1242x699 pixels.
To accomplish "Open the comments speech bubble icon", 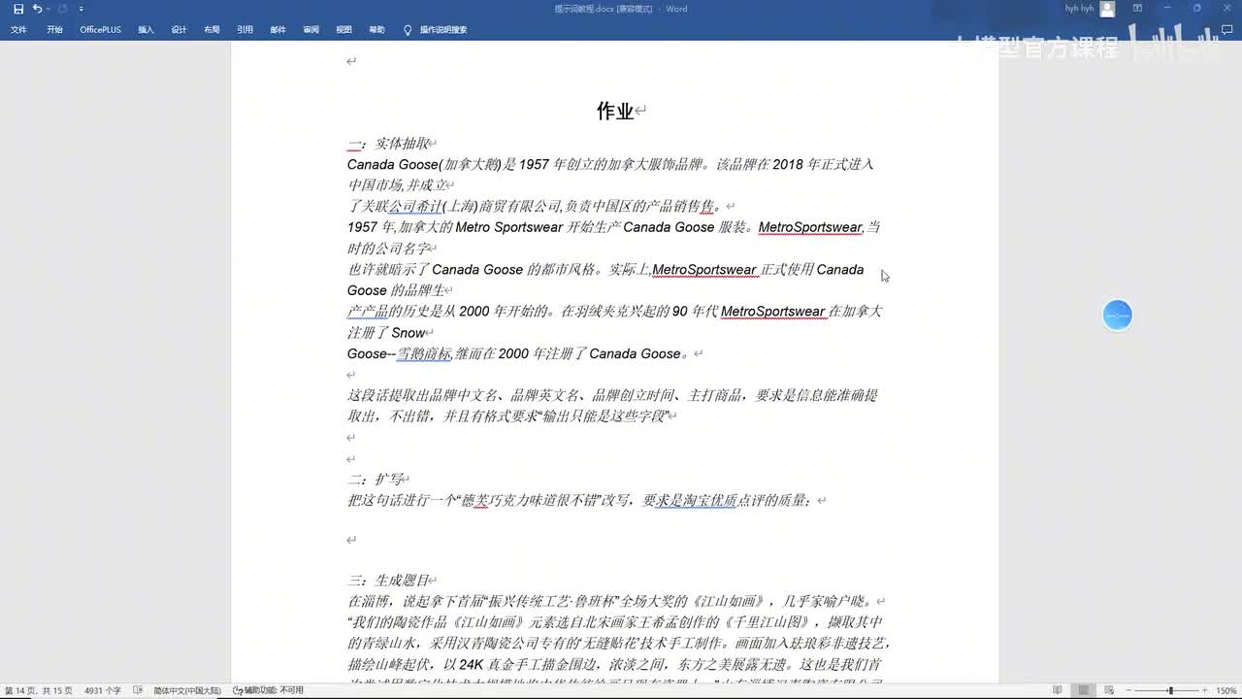I will pyautogui.click(x=1226, y=30).
